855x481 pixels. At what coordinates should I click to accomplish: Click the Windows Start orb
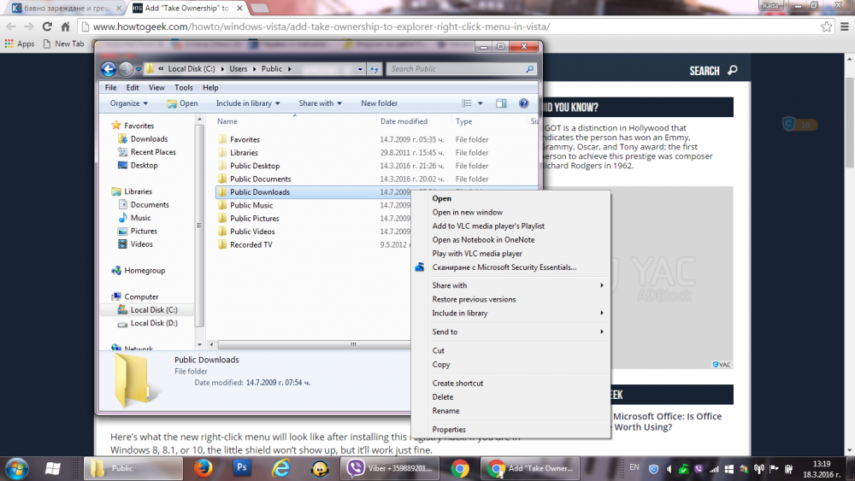(16, 468)
